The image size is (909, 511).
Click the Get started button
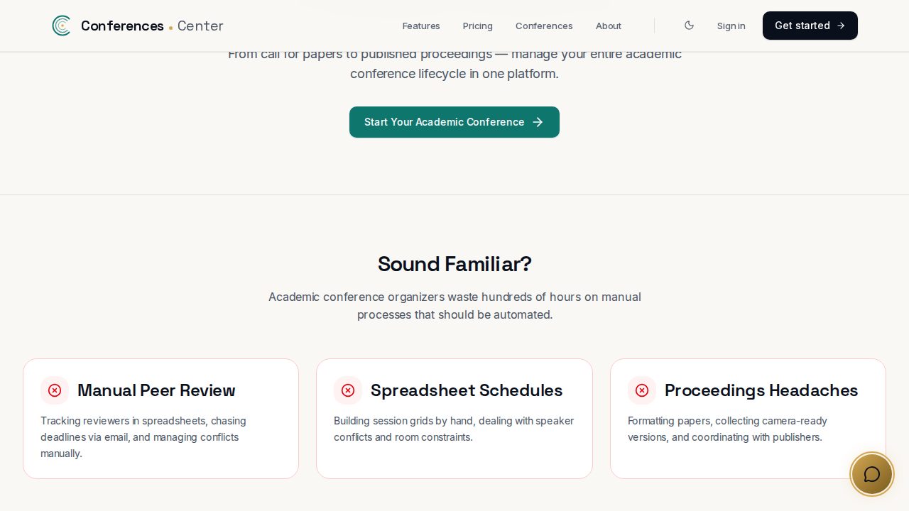point(810,26)
